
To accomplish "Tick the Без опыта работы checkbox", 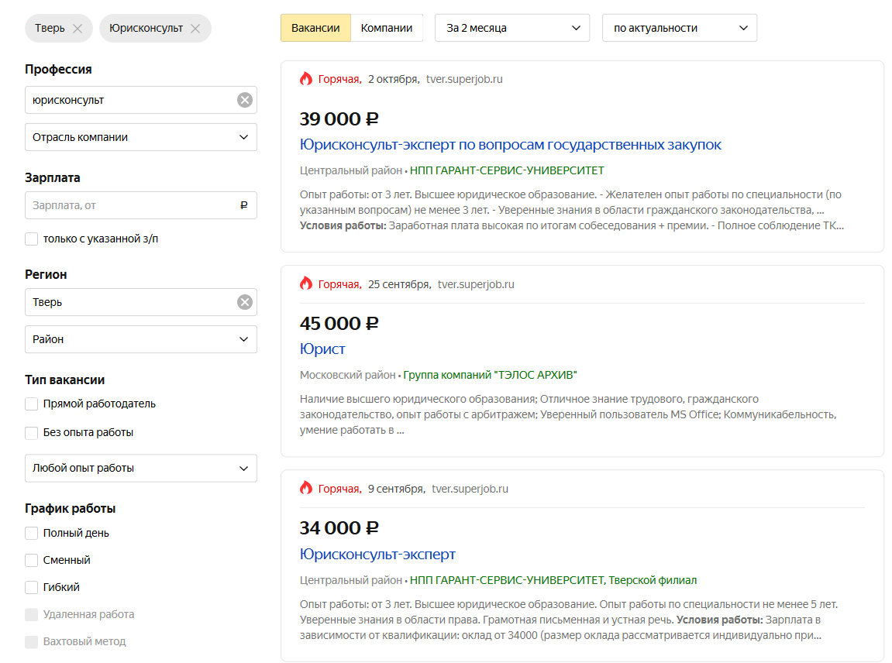I will [32, 432].
